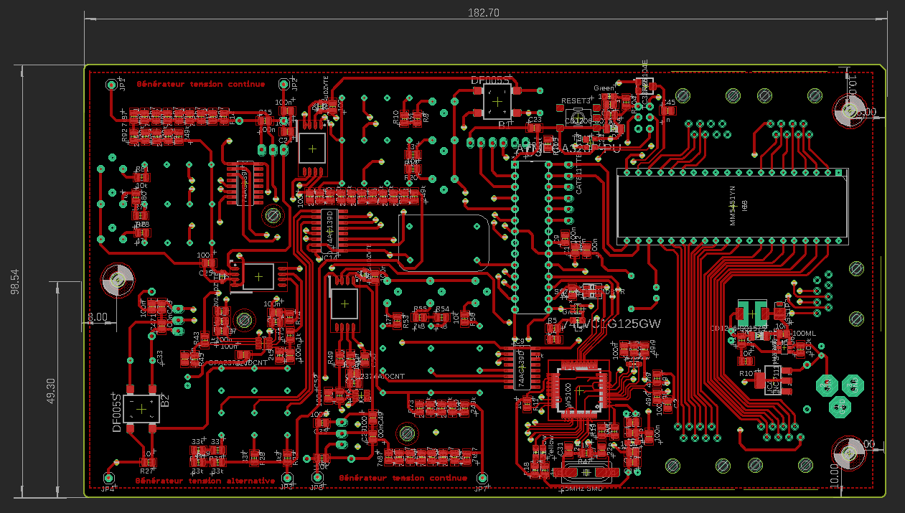
Task: Click the 8.00 horizontal dimension label
Action: [x=97, y=316]
